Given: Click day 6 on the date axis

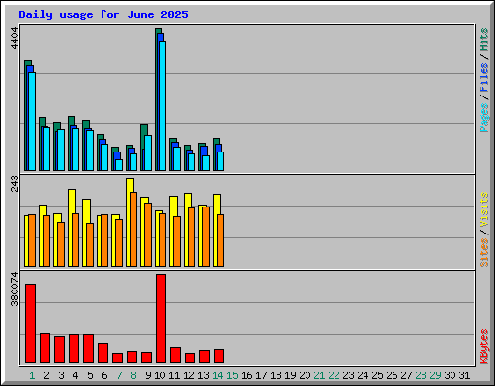Looking at the screenshot, I should click(104, 375).
